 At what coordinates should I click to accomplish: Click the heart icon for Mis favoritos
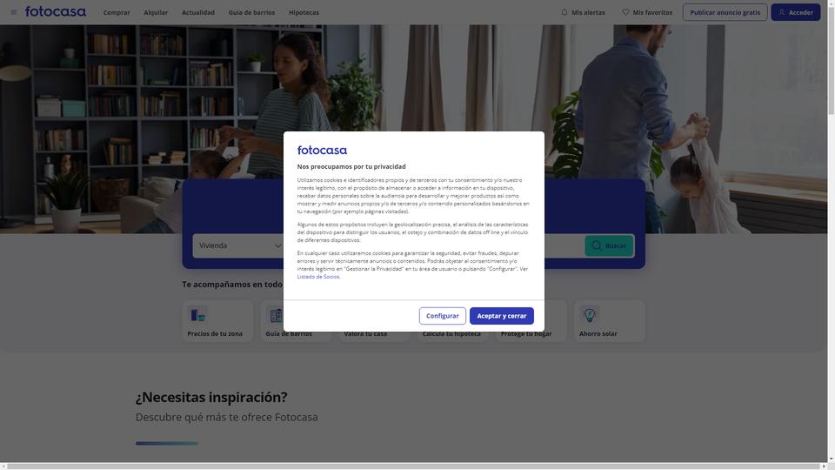625,12
